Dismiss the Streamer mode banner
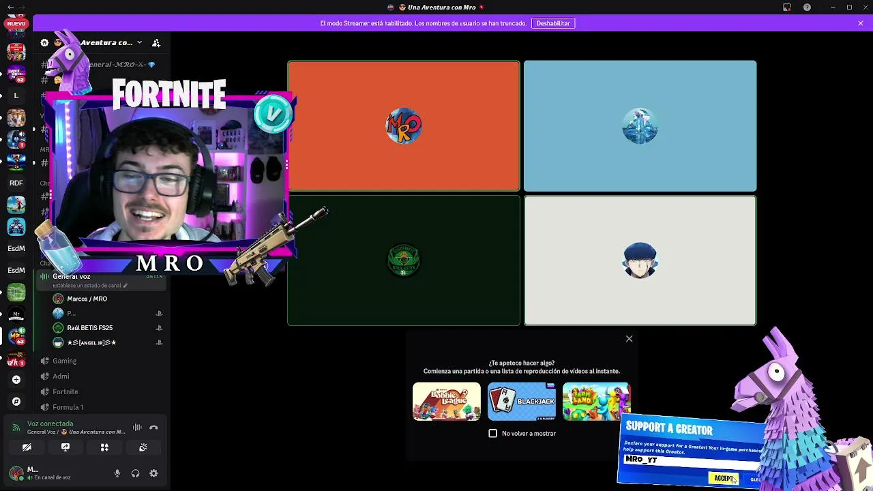This screenshot has width=873, height=491. point(861,23)
